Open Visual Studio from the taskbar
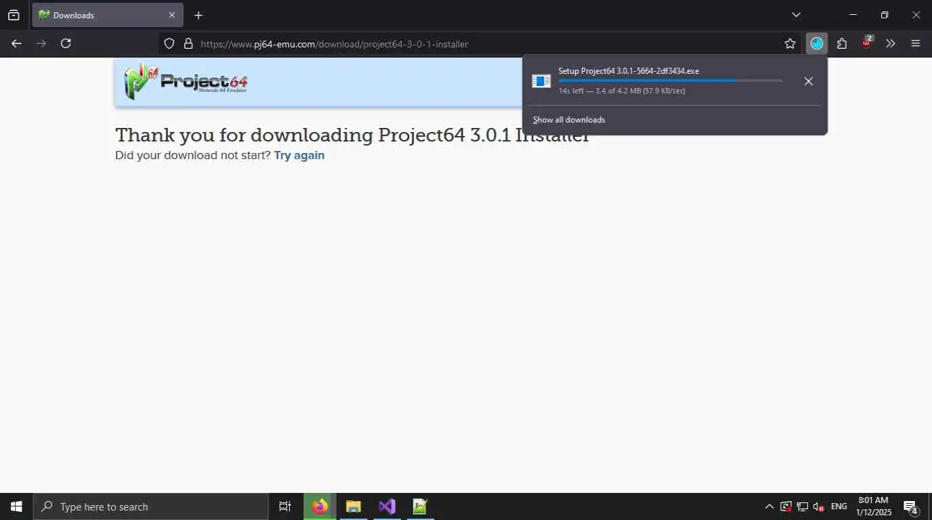The height and width of the screenshot is (520, 932). 387,506
